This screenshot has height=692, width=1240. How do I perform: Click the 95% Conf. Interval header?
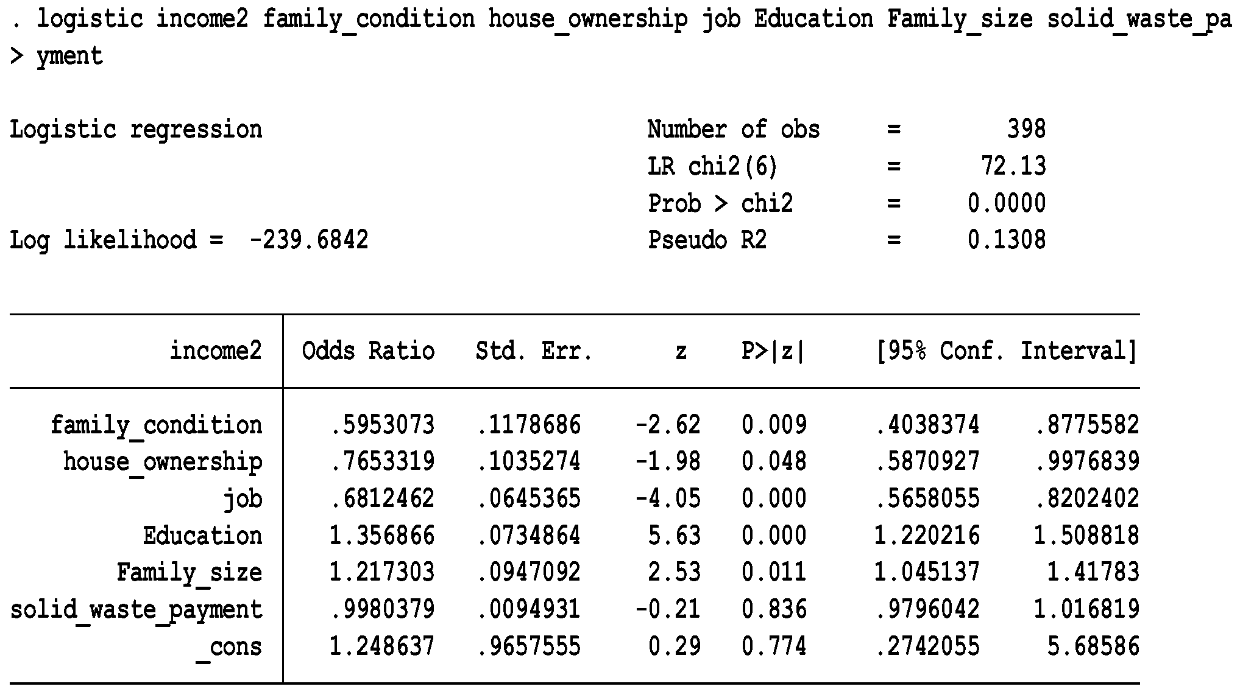point(1007,351)
